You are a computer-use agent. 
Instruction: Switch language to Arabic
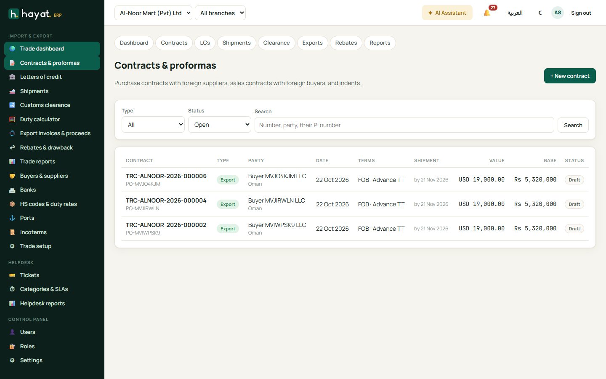pos(515,13)
